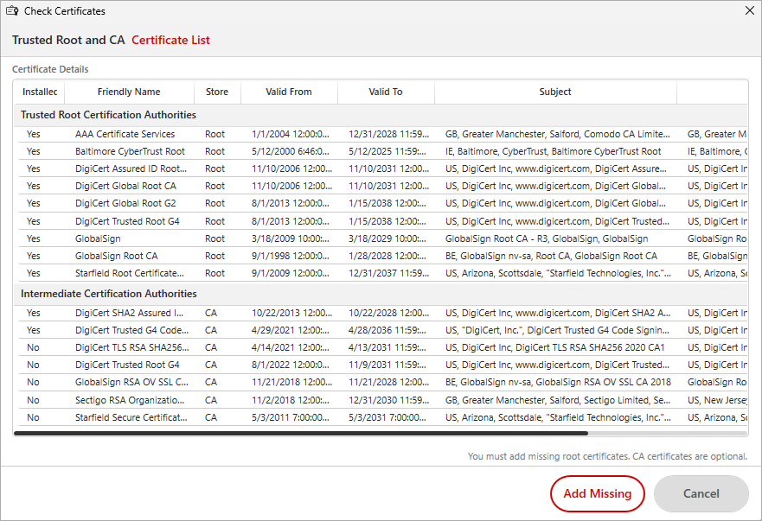Select the AAA Certificate Services row

click(x=383, y=134)
